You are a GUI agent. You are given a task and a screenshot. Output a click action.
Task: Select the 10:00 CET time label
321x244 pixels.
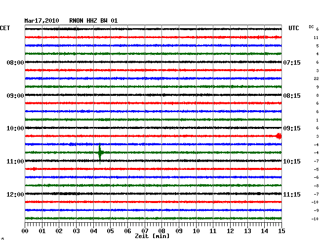pos(15,128)
